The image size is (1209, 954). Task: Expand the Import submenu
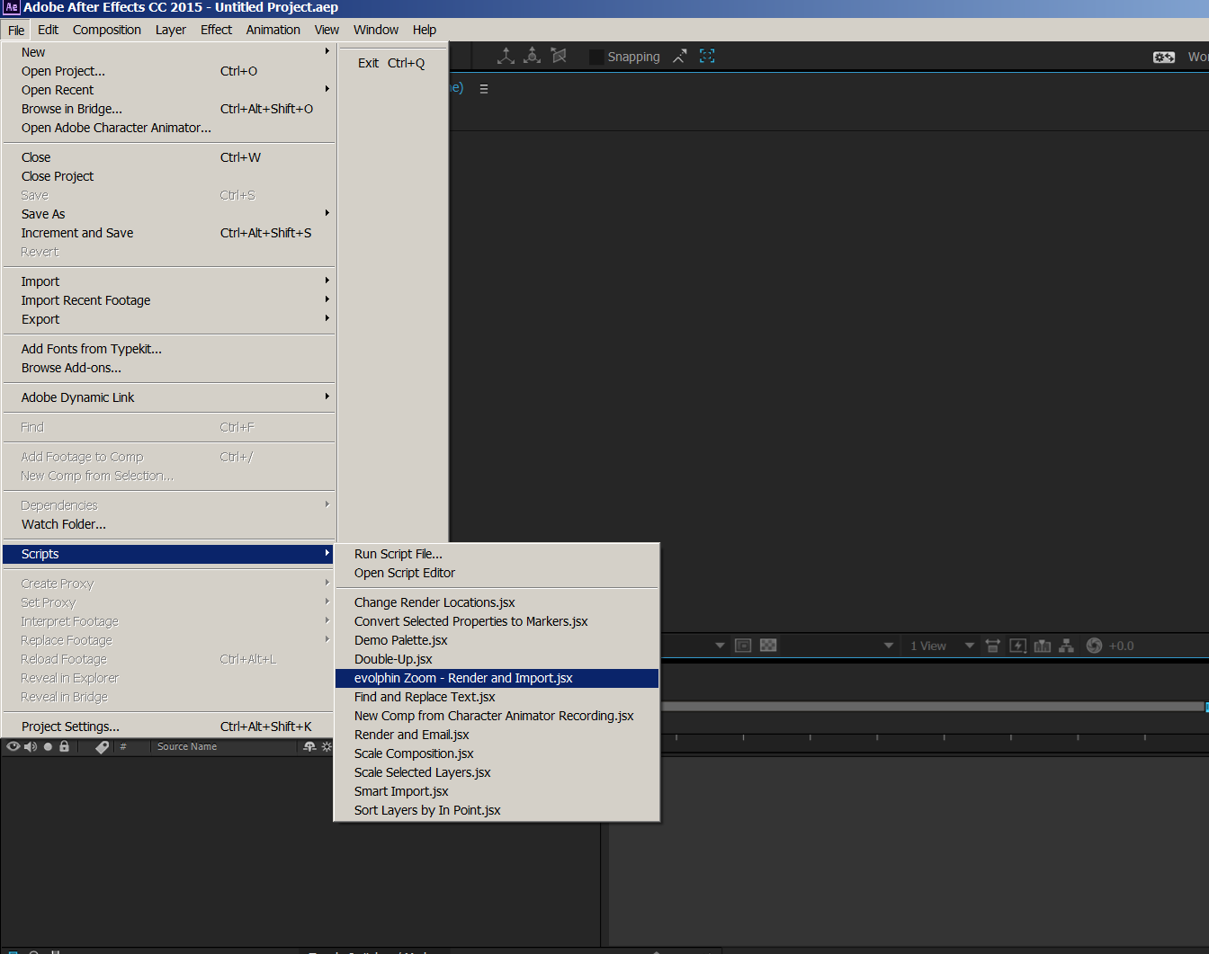[168, 281]
